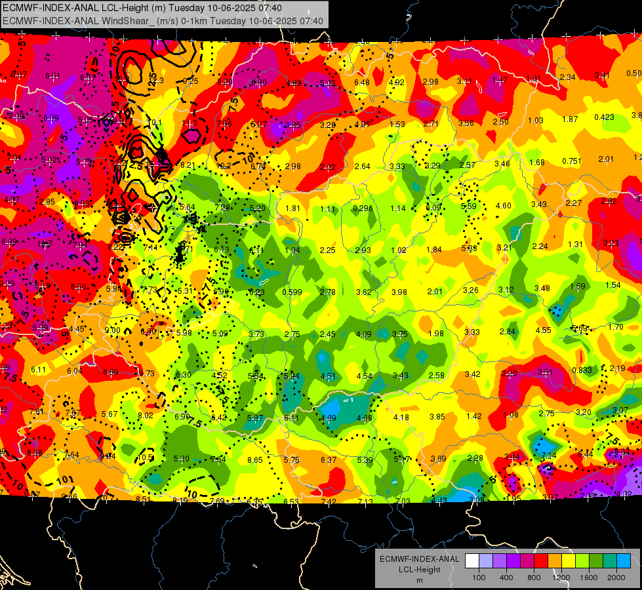Click the wind shear value 0.423
The height and width of the screenshot is (590, 642).
click(x=605, y=117)
